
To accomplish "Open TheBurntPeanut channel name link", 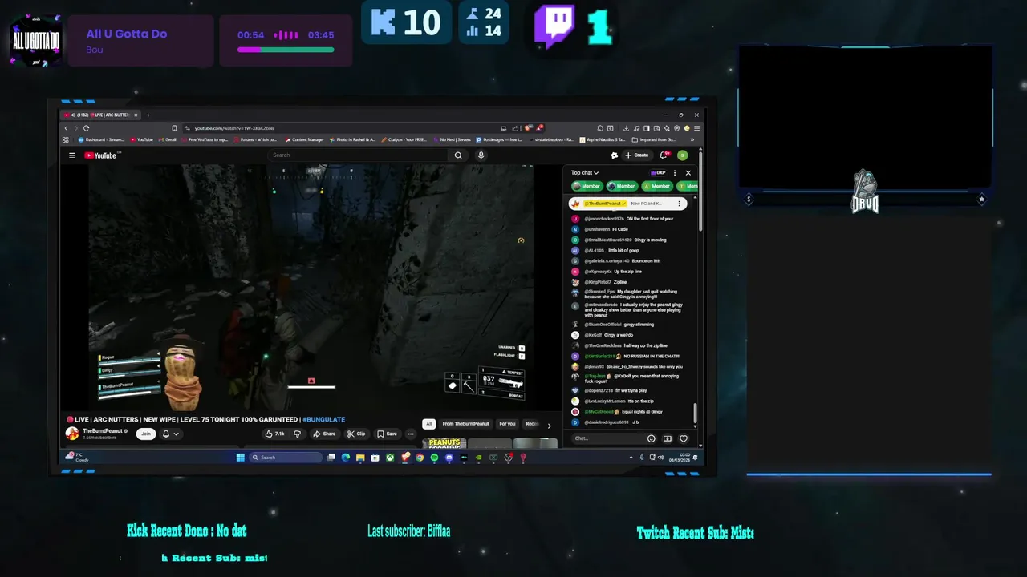I will pyautogui.click(x=103, y=430).
